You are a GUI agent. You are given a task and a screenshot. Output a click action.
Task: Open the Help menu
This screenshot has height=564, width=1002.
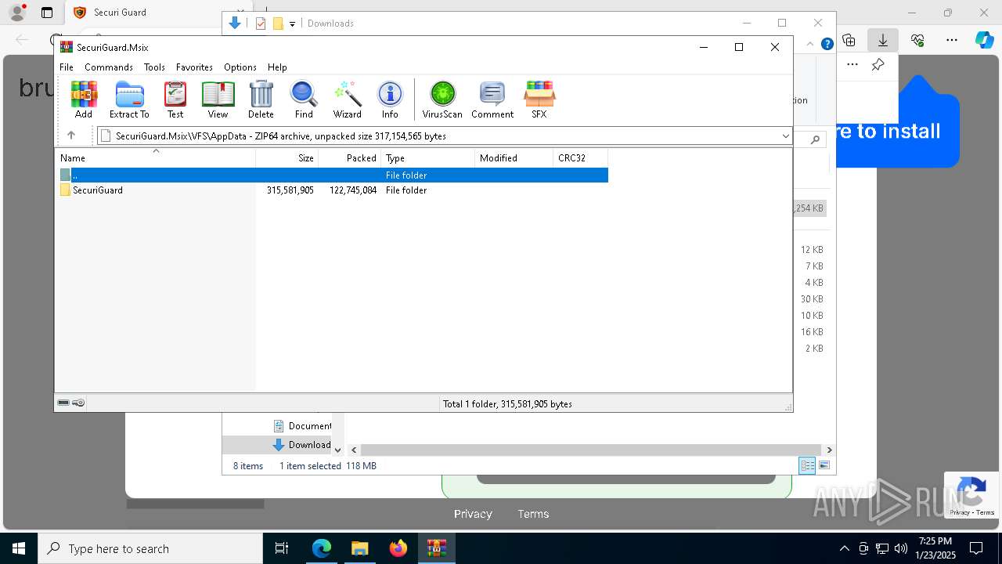coord(277,67)
